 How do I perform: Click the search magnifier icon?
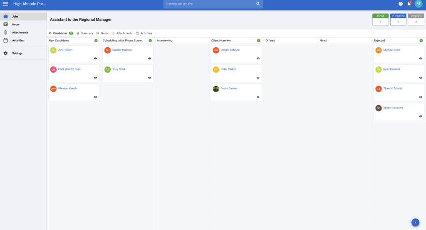258,4
